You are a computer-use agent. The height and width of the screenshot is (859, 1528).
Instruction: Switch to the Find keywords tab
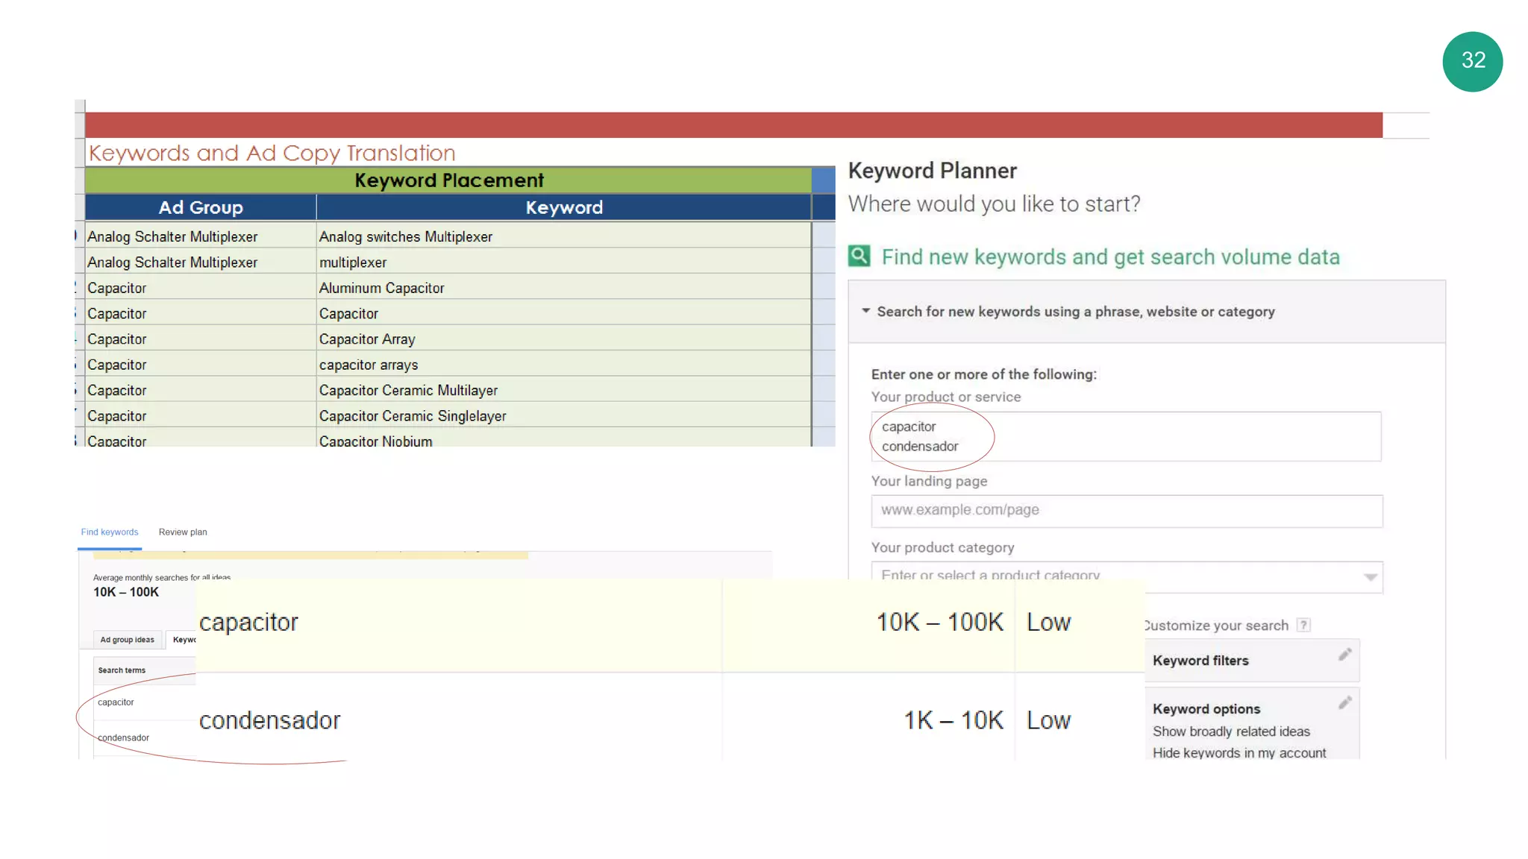pyautogui.click(x=110, y=532)
